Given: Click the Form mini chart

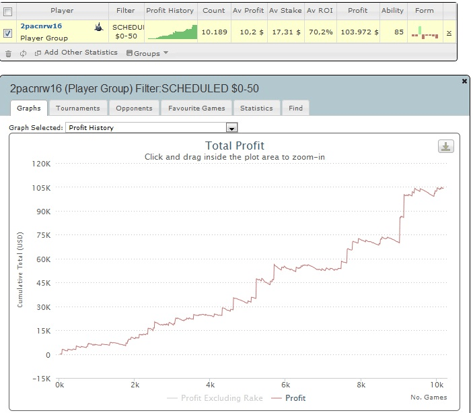Looking at the screenshot, I should (425, 32).
